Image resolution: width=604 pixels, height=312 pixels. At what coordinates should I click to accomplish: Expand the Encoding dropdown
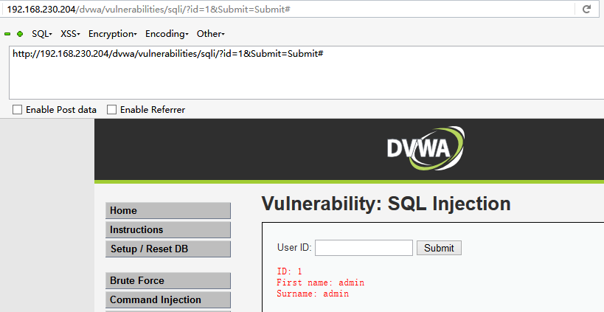[x=167, y=34]
